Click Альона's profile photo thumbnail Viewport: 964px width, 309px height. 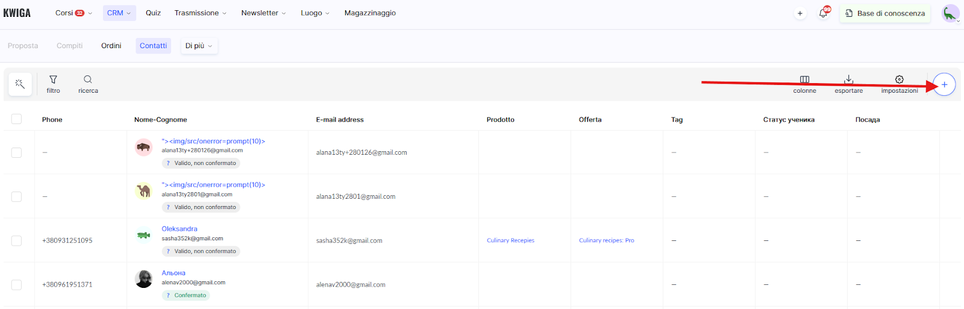(143, 279)
